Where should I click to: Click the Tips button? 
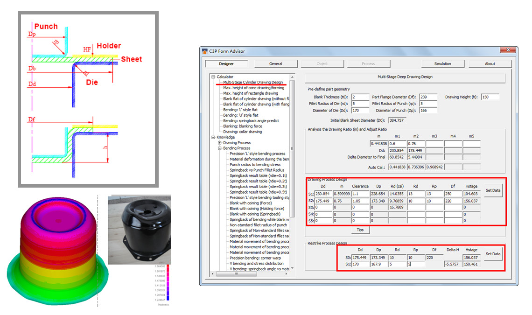tap(360, 230)
